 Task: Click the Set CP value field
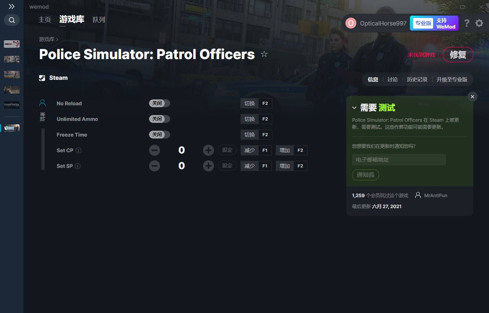[182, 150]
